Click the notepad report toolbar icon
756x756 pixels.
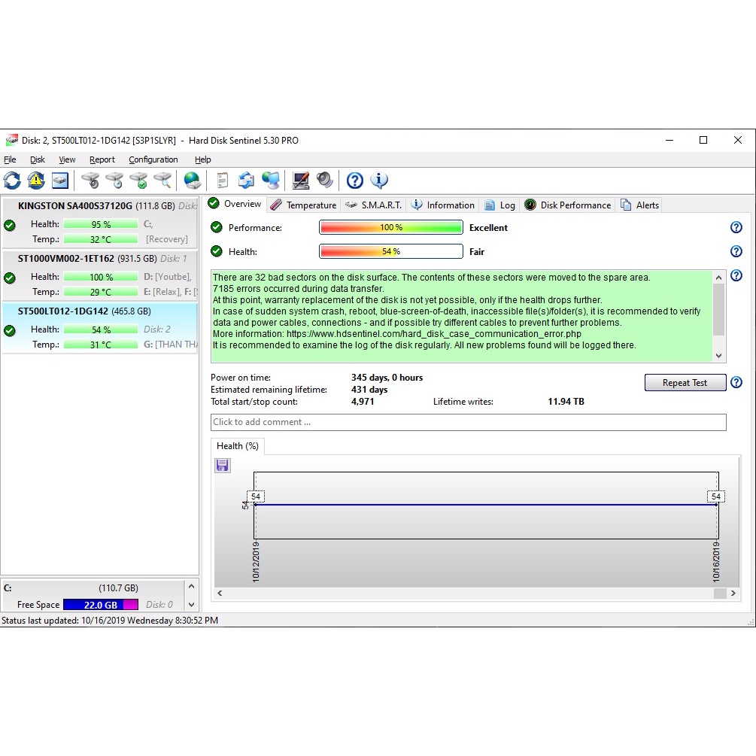coord(222,181)
